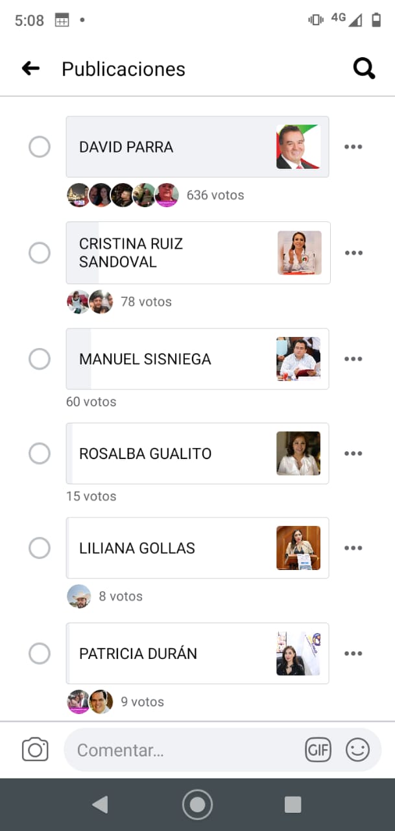395x831 pixels.
Task: Open the GIF picker icon
Action: [318, 750]
